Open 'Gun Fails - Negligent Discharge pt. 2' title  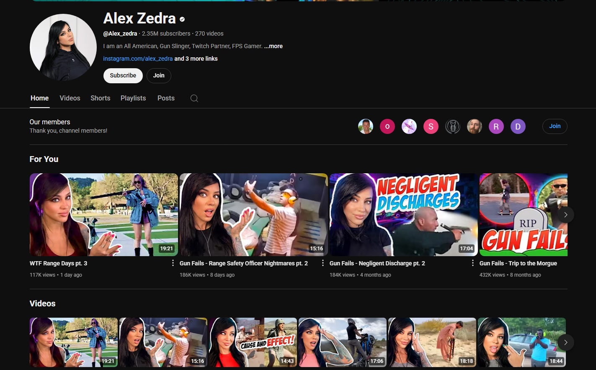377,263
